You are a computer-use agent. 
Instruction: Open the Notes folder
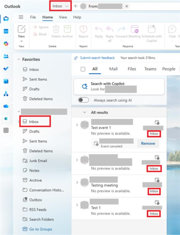pyautogui.click(x=34, y=171)
